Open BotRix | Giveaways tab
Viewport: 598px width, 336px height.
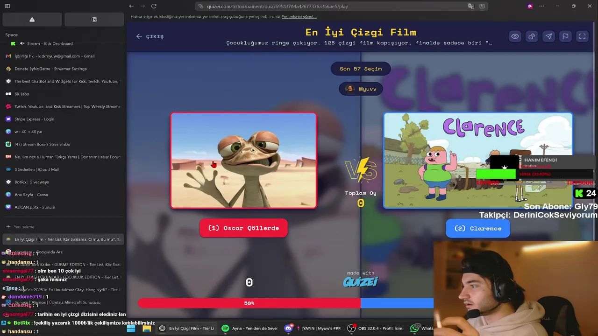[x=63, y=182]
